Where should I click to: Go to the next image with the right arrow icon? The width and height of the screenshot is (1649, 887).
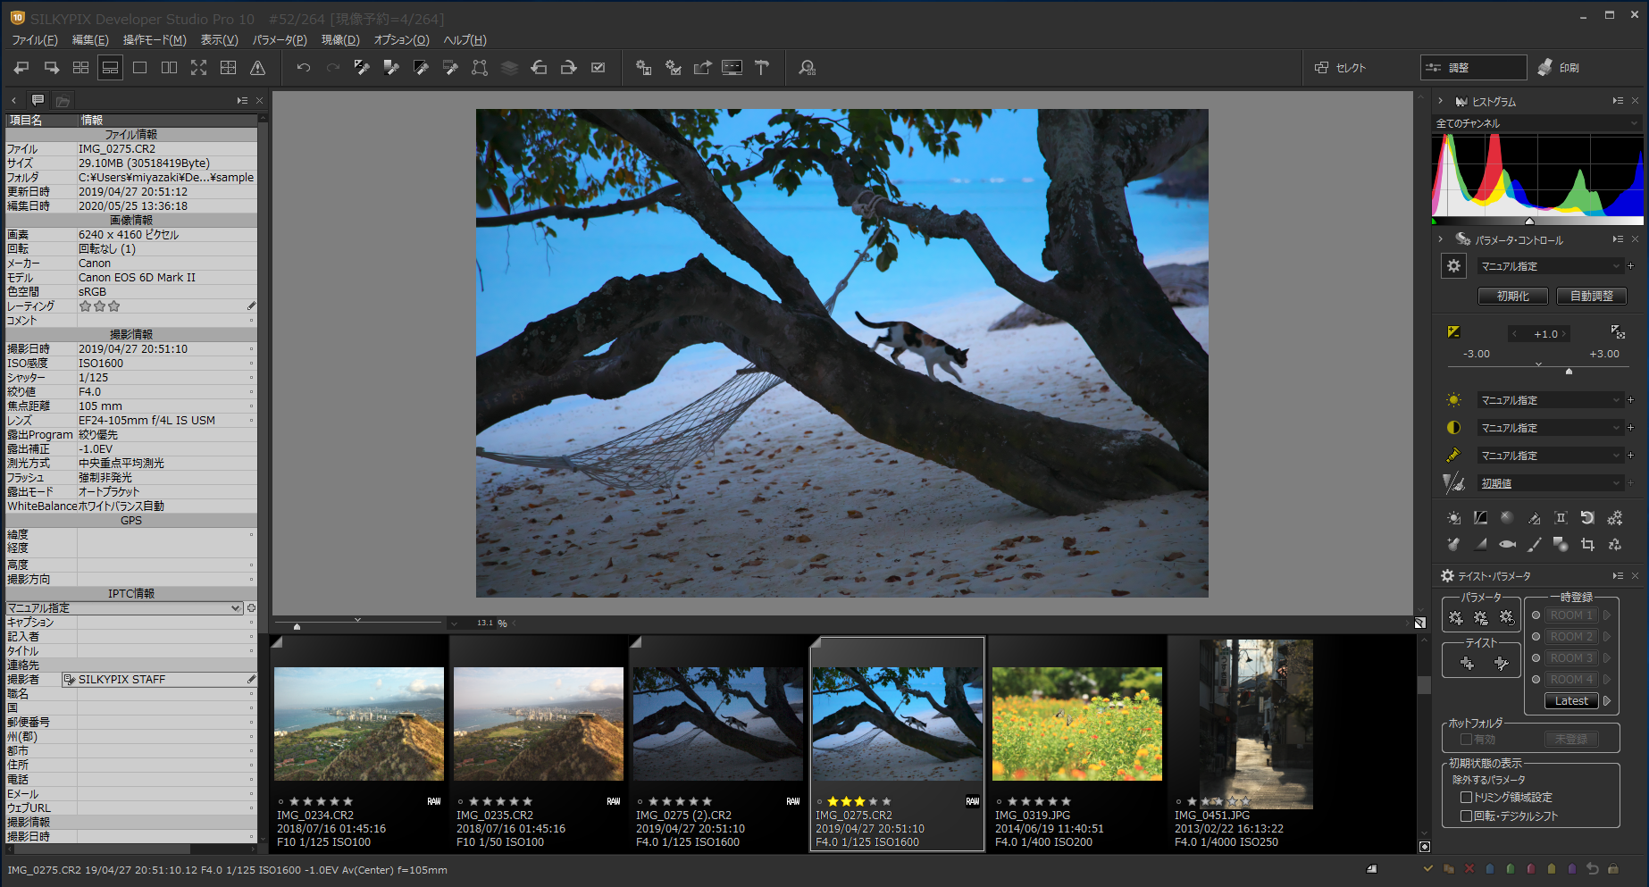(51, 68)
